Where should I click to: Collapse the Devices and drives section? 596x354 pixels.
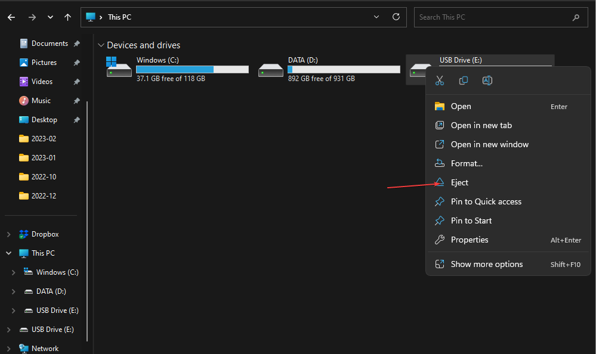point(101,45)
